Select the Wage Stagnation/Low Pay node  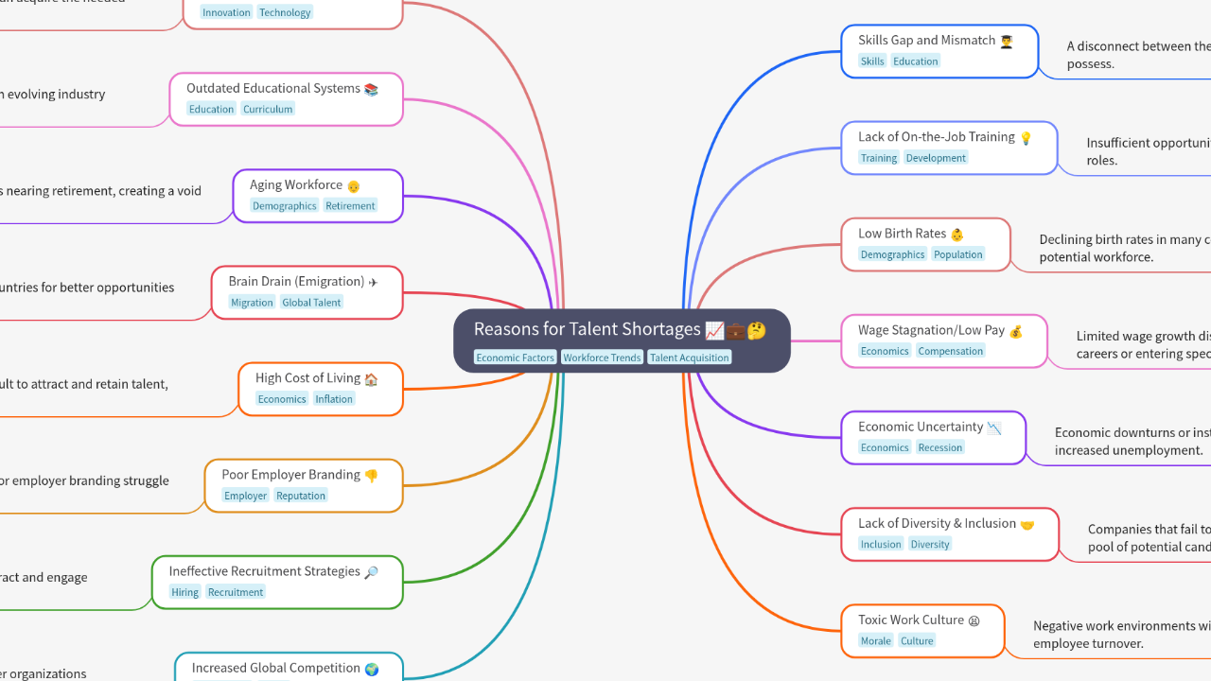pyautogui.click(x=944, y=340)
